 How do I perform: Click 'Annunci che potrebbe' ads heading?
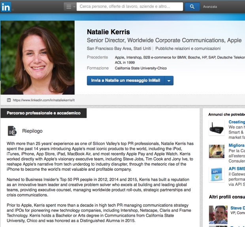[x=226, y=115]
